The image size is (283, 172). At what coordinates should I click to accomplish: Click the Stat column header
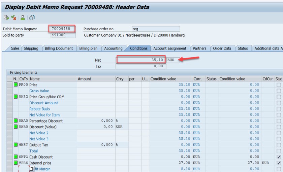point(279,79)
